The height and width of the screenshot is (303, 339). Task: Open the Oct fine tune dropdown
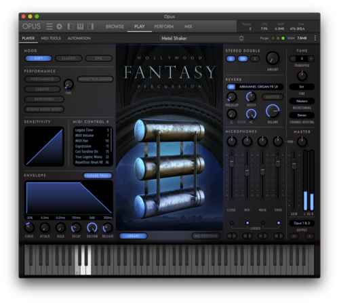click(x=302, y=87)
